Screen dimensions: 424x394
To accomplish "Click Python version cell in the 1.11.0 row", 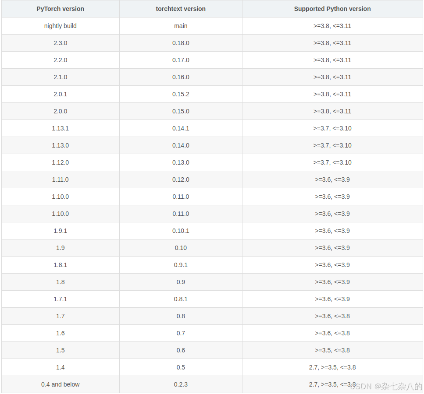I will tap(332, 179).
